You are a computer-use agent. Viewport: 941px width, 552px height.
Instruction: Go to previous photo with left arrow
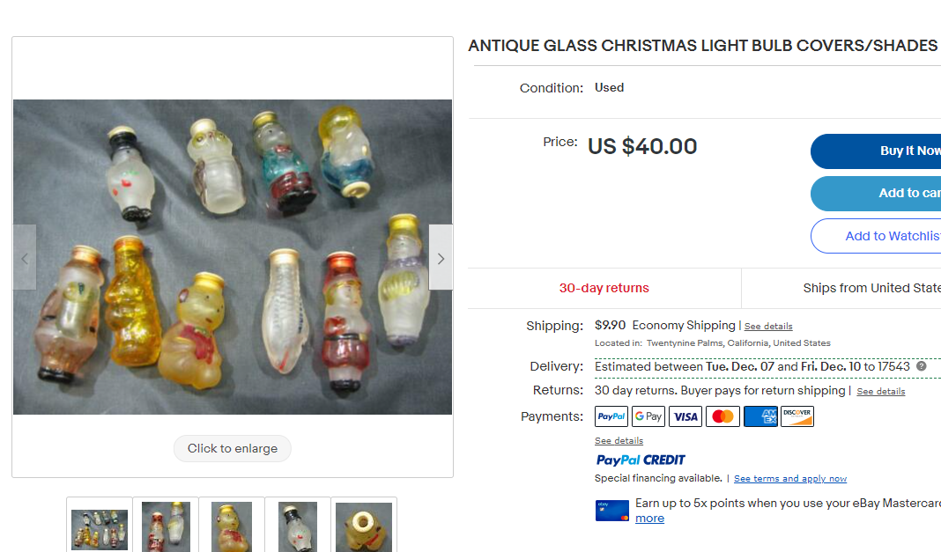(x=25, y=258)
